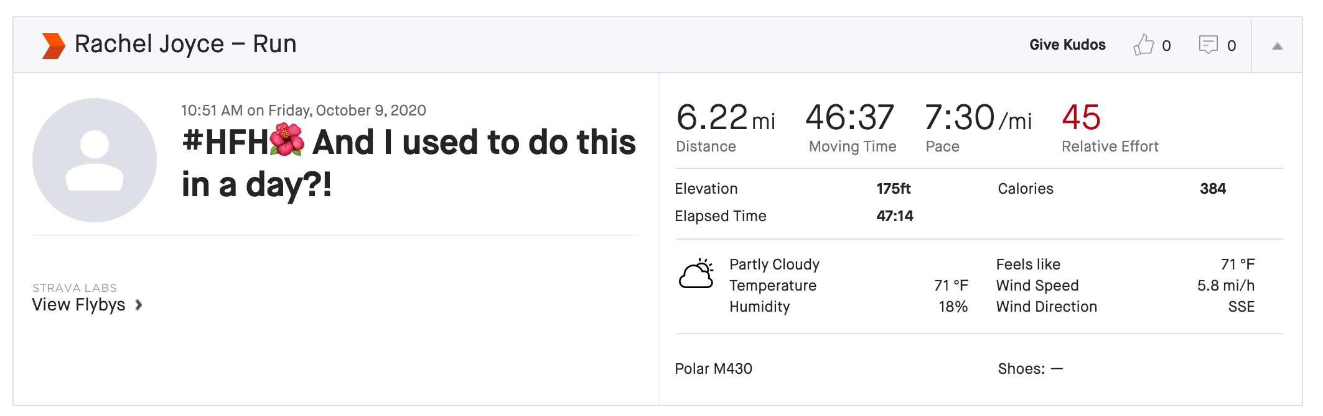
Task: Click the hibiscus flower emoji in the title
Action: [287, 140]
